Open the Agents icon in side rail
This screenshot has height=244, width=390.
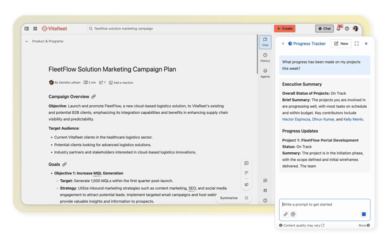[265, 73]
